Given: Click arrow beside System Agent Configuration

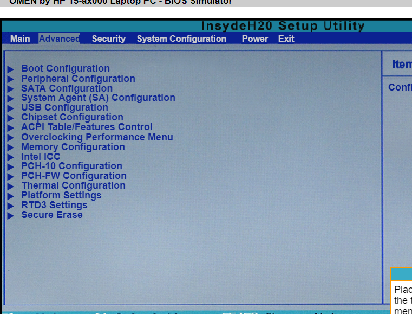Looking at the screenshot, I should (10, 99).
